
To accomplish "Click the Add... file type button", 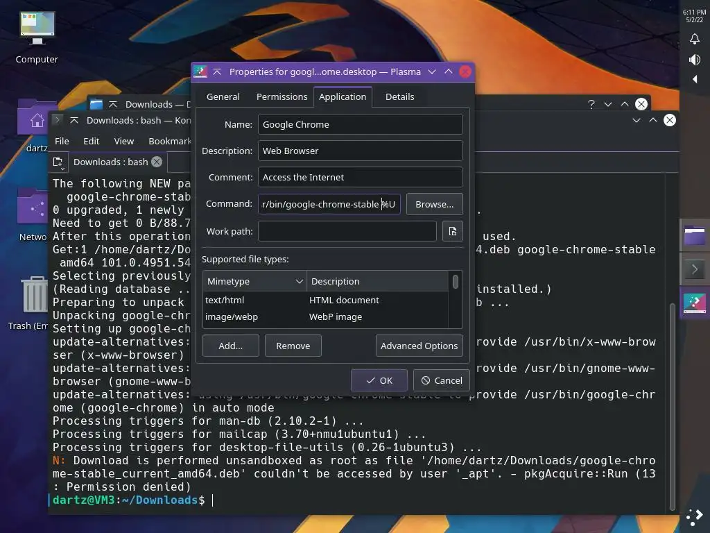I will pyautogui.click(x=230, y=346).
